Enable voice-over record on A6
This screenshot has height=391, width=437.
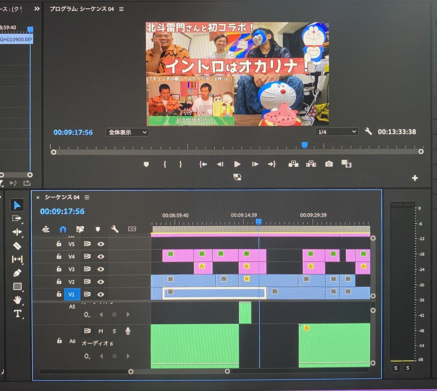click(128, 331)
